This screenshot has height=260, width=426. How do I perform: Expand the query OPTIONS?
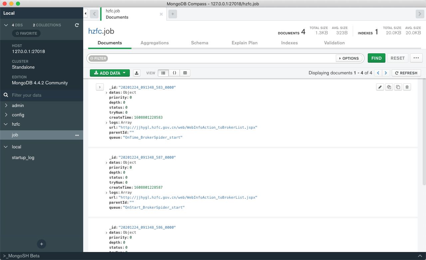point(349,58)
